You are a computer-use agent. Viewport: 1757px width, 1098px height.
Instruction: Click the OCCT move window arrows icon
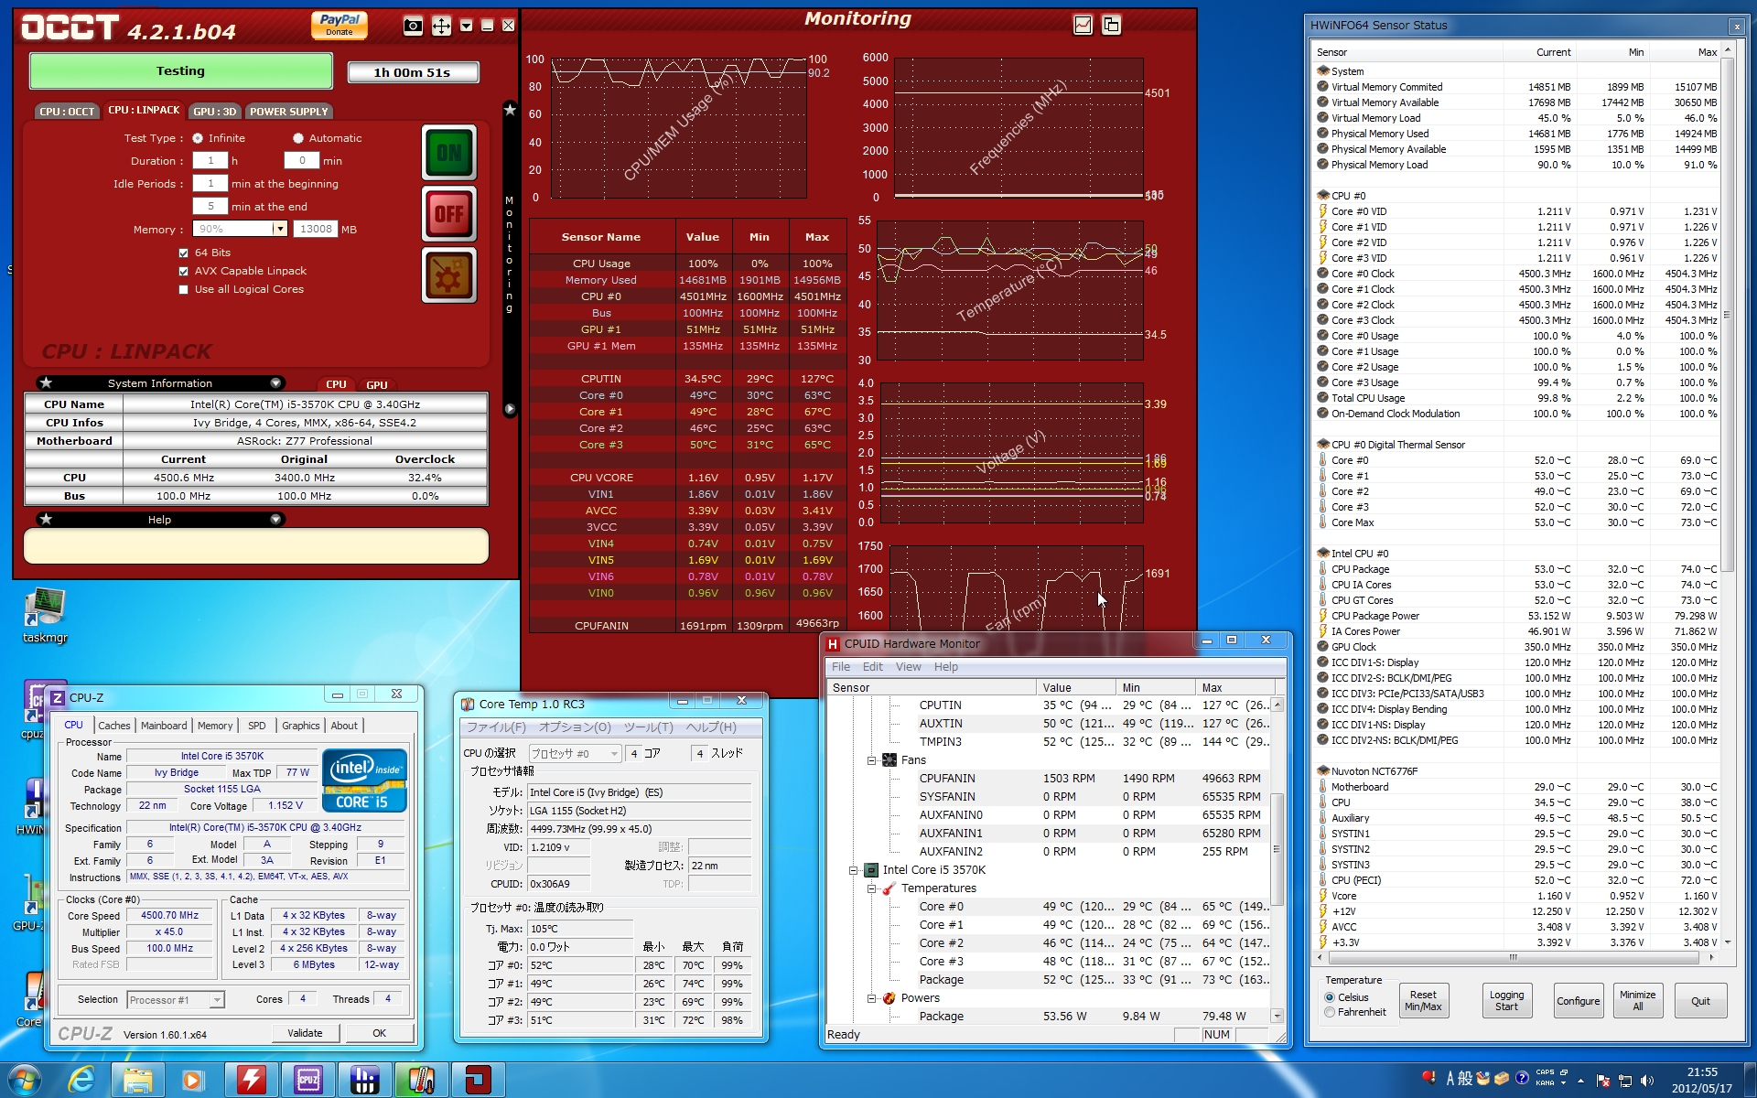pyautogui.click(x=441, y=26)
